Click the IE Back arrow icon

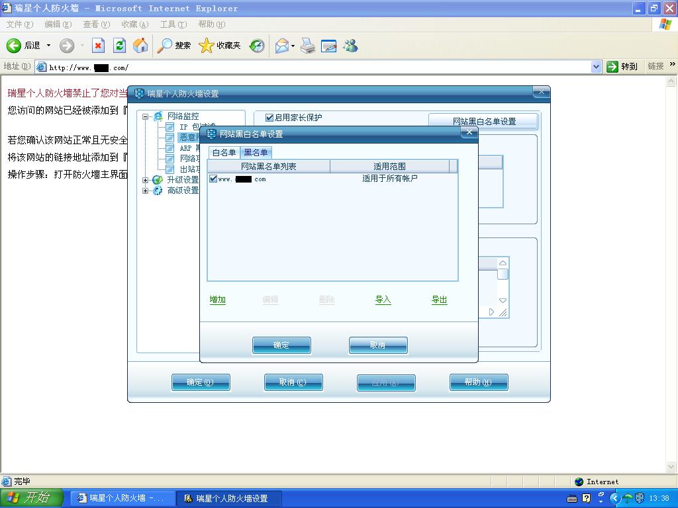click(14, 46)
